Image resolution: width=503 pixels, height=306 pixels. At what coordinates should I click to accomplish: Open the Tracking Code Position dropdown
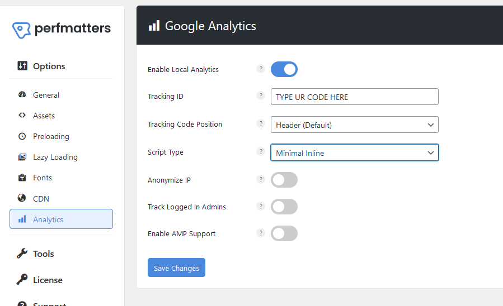point(355,125)
